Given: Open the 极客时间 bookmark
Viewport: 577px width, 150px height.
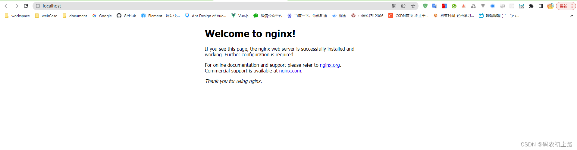Looking at the screenshot, I should click(x=454, y=16).
